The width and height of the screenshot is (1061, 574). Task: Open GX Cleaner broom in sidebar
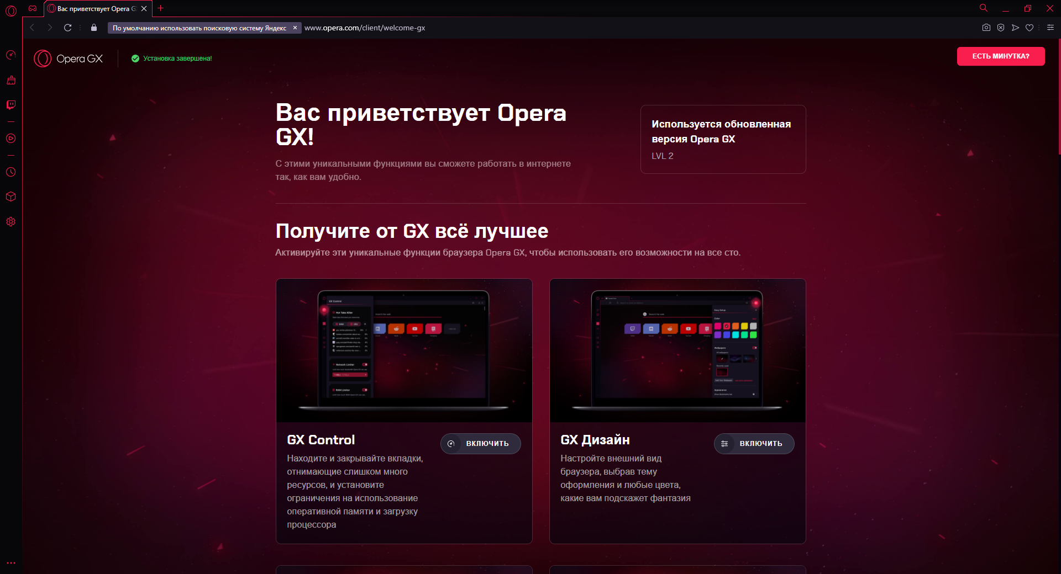tap(11, 80)
